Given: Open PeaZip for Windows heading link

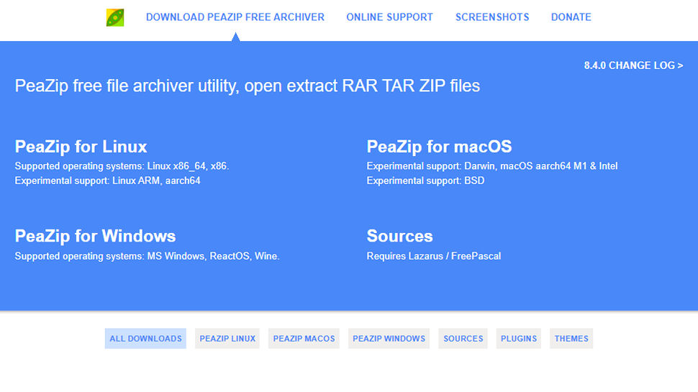Looking at the screenshot, I should click(95, 236).
